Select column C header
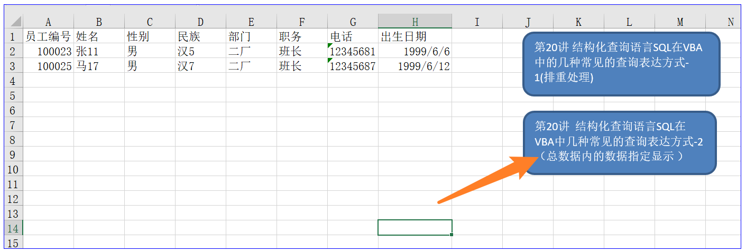 click(x=150, y=22)
